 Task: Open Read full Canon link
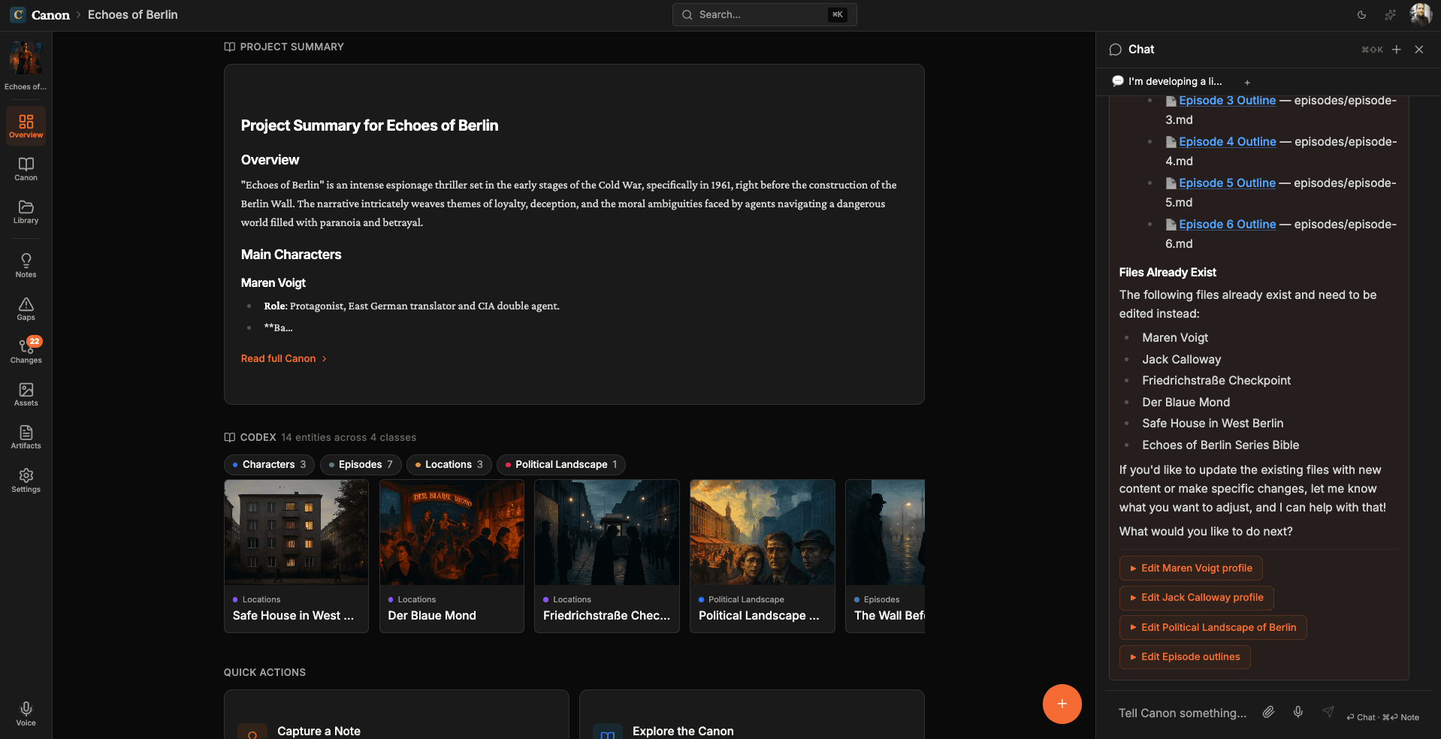(284, 359)
